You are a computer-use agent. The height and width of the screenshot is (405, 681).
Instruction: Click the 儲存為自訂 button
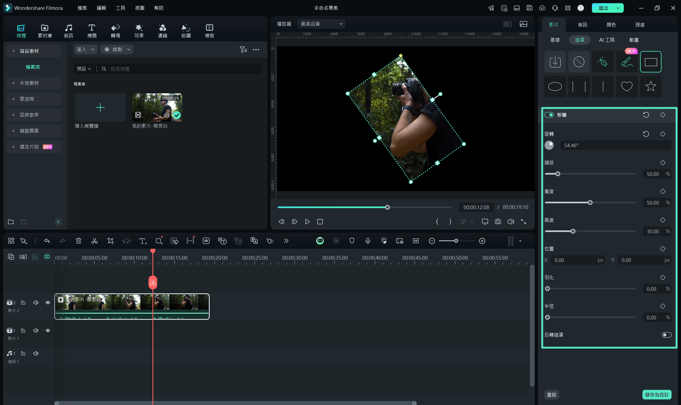click(x=657, y=394)
